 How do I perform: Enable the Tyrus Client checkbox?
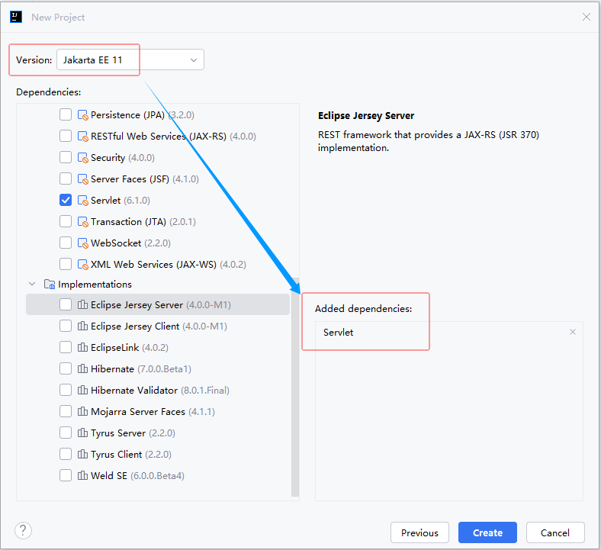click(x=66, y=454)
